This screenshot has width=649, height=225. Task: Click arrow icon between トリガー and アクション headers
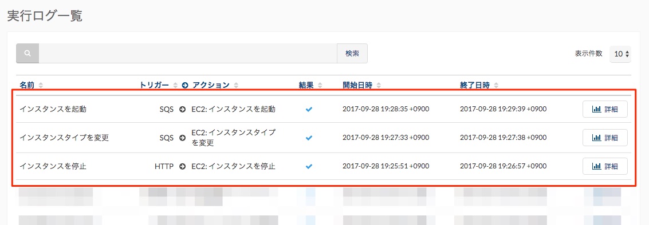point(185,86)
